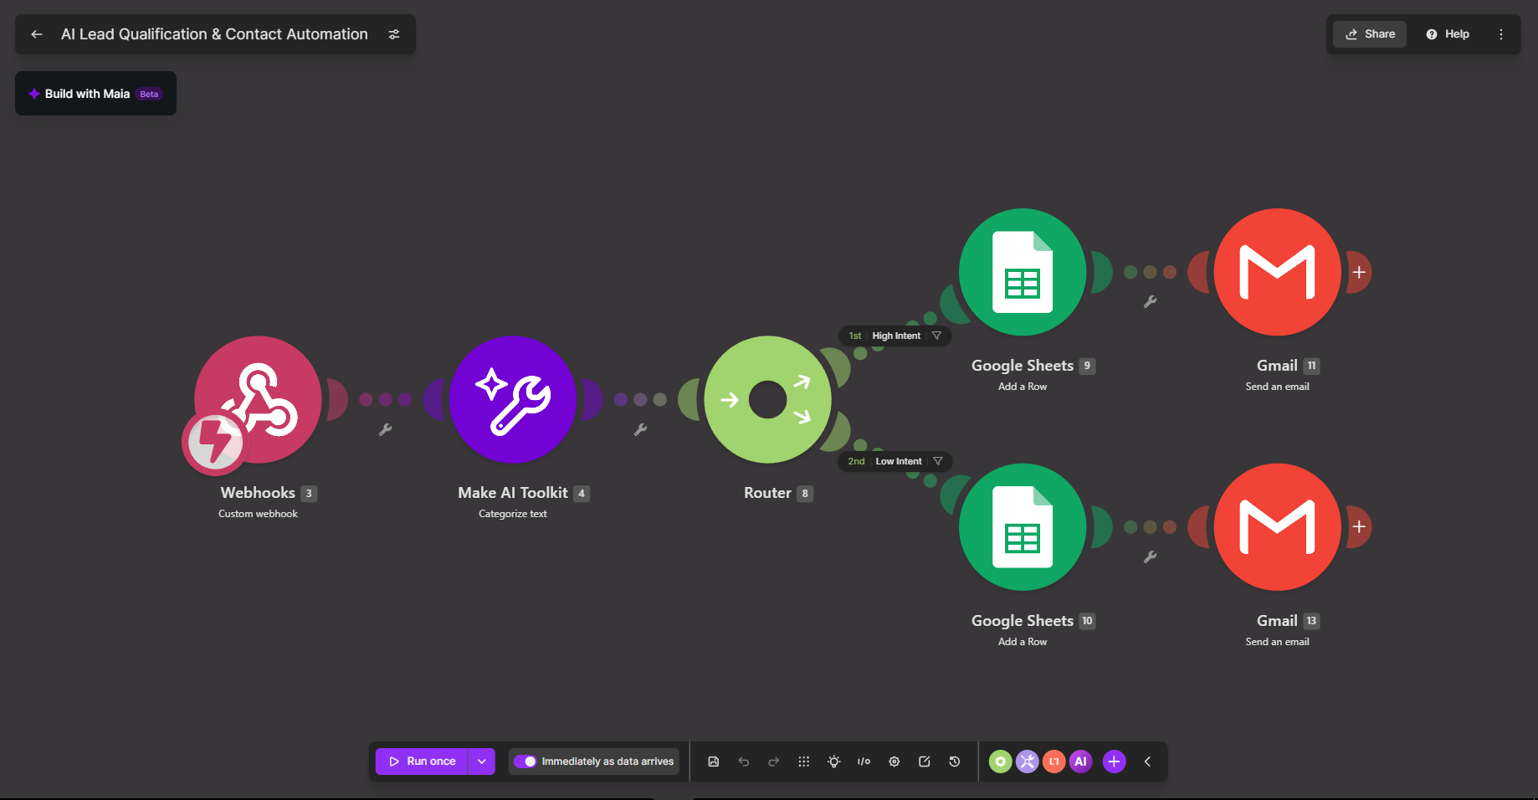Open Gmail module 13

(x=1278, y=527)
